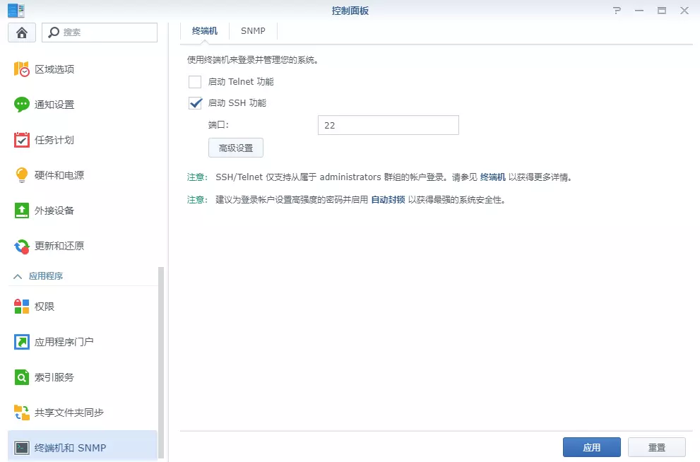Switch to the SNMP tab
Screen dimensions: 700x462
click(253, 30)
